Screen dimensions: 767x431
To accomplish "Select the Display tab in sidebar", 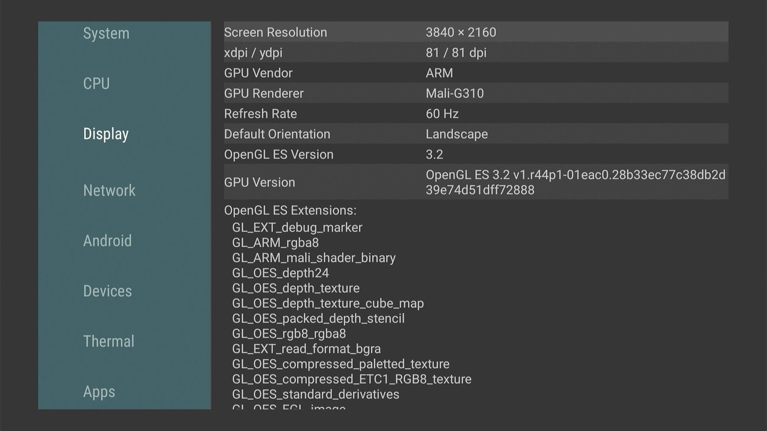I will 105,134.
